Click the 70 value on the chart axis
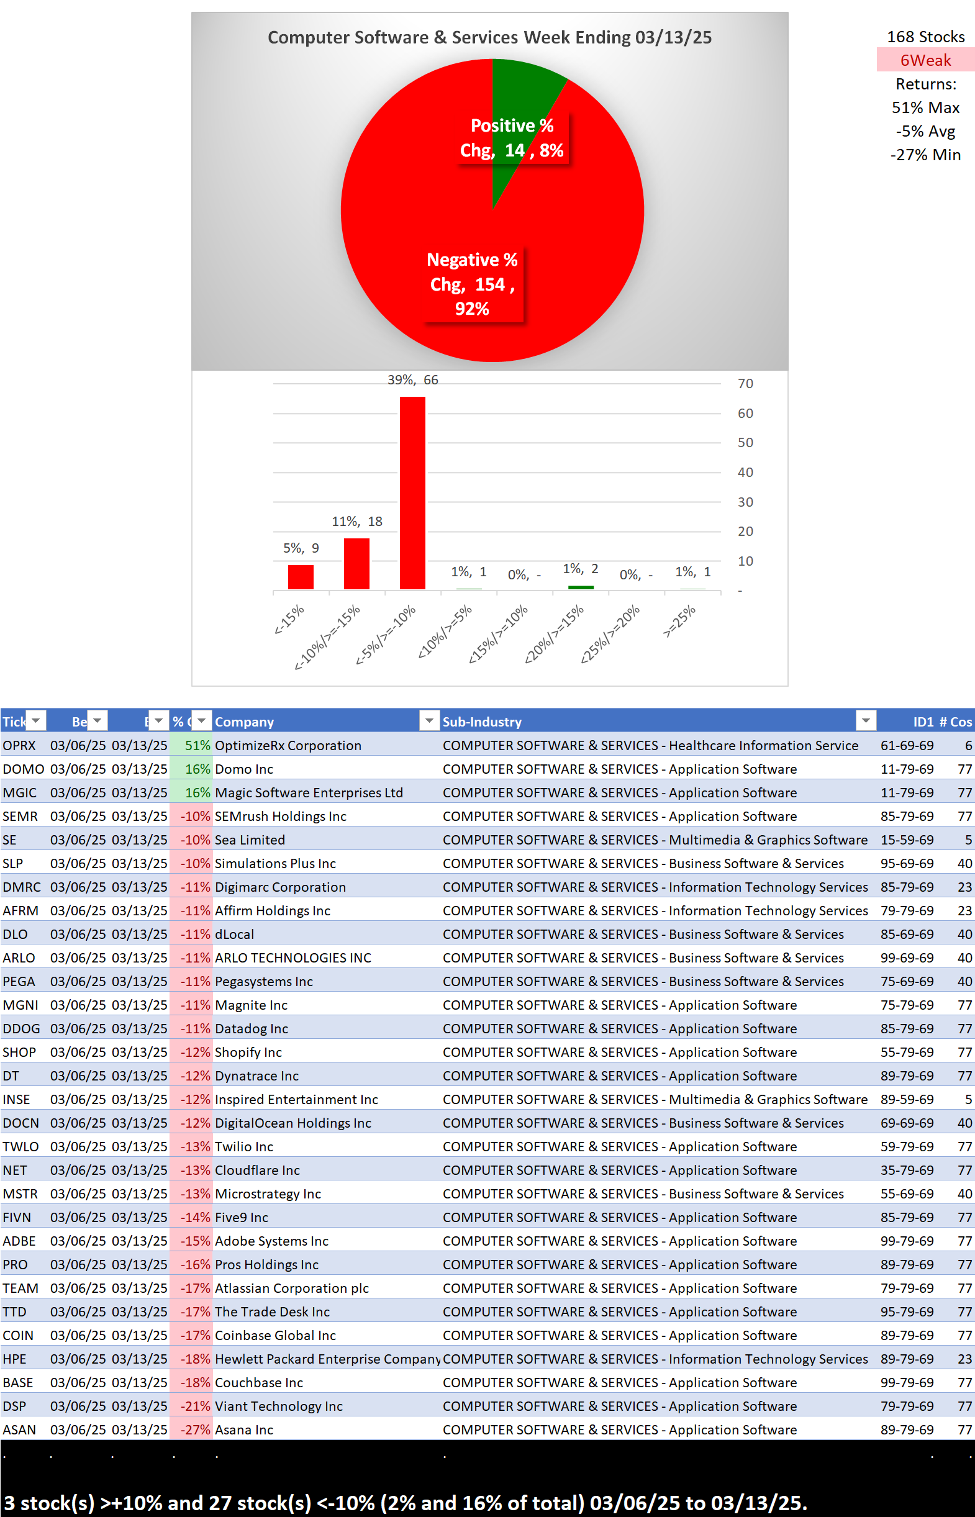 (x=745, y=384)
